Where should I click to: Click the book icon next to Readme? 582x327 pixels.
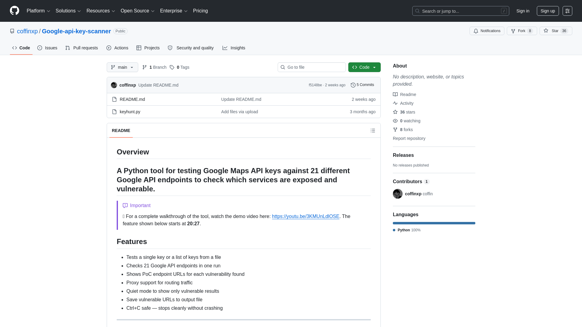click(395, 94)
